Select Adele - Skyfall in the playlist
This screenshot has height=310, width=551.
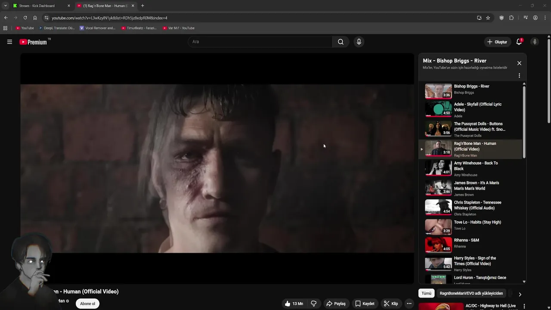tap(471, 110)
